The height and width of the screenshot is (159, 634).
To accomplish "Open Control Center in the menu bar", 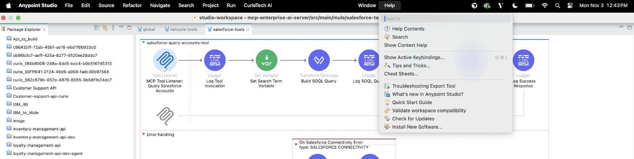I will [x=570, y=6].
